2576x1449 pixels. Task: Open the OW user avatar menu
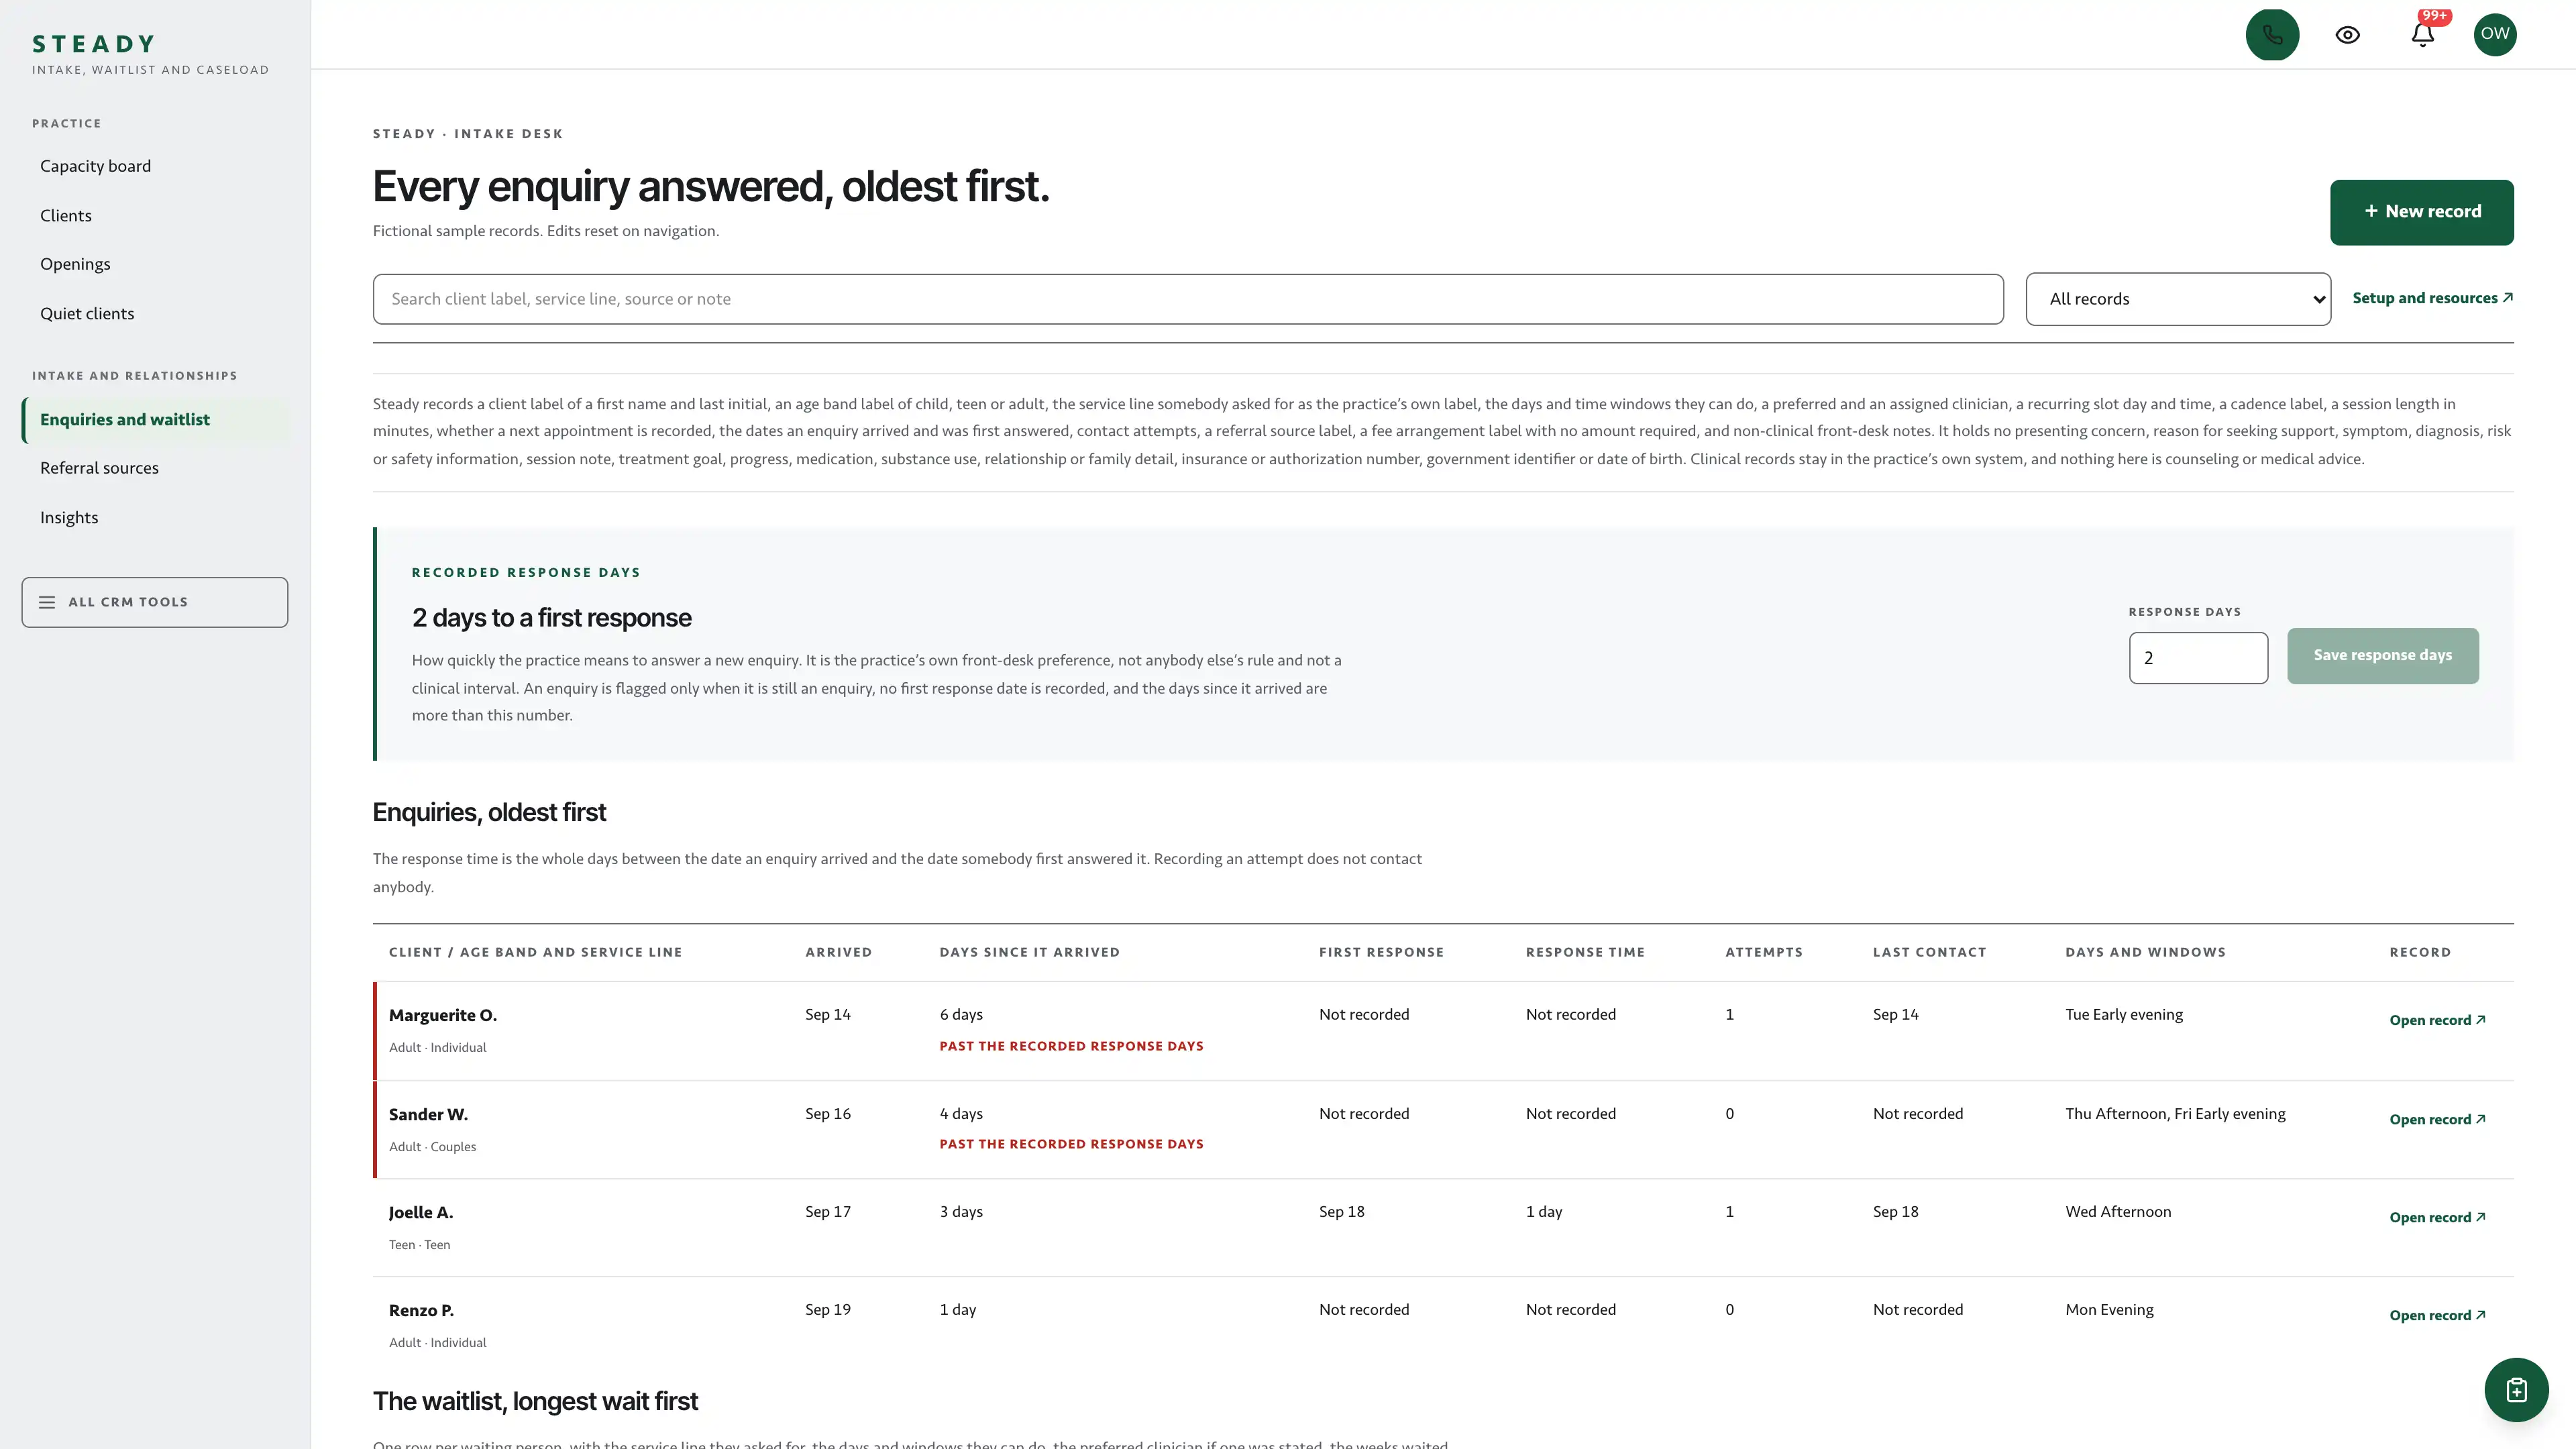tap(2495, 34)
